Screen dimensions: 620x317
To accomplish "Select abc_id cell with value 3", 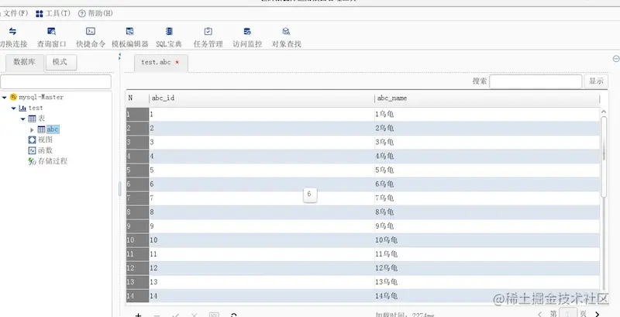I will 262,143.
